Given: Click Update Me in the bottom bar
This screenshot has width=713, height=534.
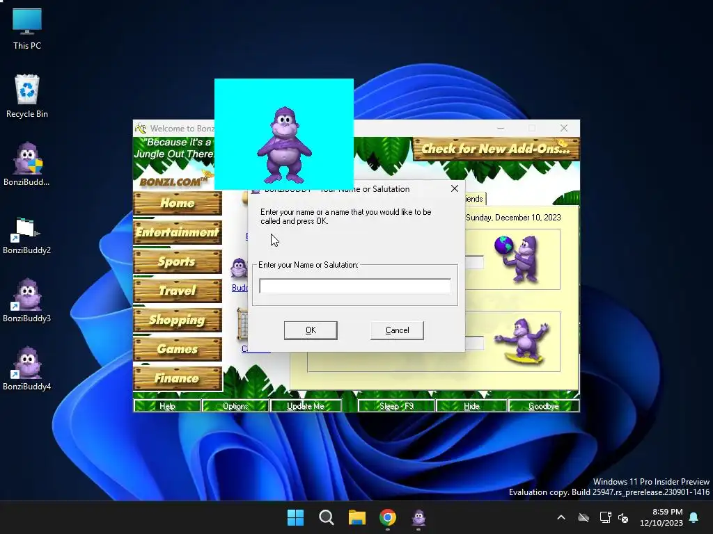Looking at the screenshot, I should point(306,406).
